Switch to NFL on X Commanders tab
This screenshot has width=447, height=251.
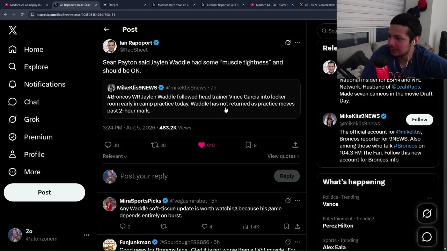[318, 5]
